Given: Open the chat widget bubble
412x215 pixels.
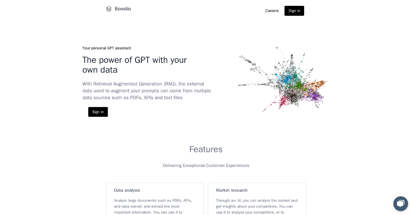Looking at the screenshot, I should (400, 204).
